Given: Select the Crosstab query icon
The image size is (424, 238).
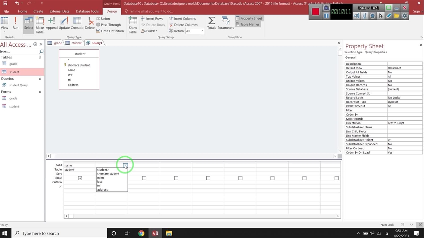Looking at the screenshot, I should click(77, 23).
